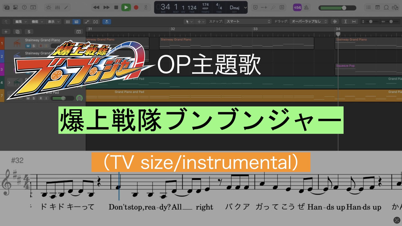Add a new track with plus button
402x226 pixels.
(6, 32)
